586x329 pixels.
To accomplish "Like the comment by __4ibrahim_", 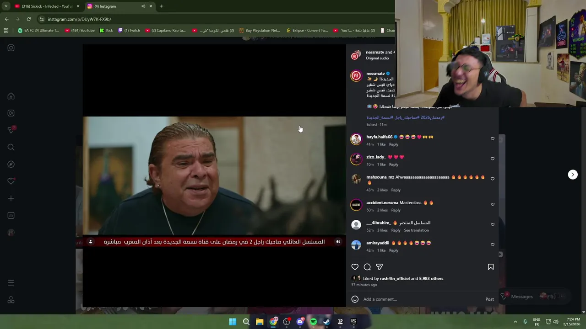I will click(493, 224).
